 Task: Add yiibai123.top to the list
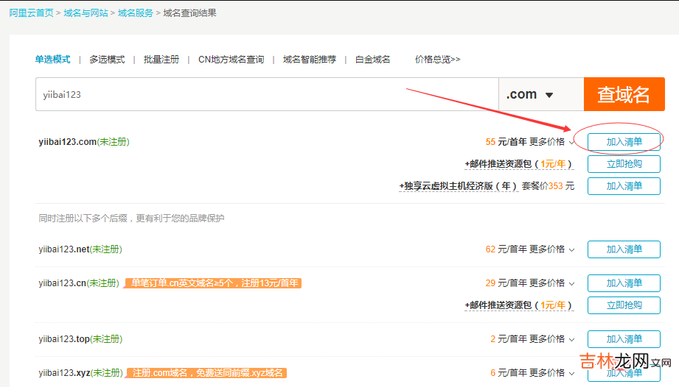point(624,339)
